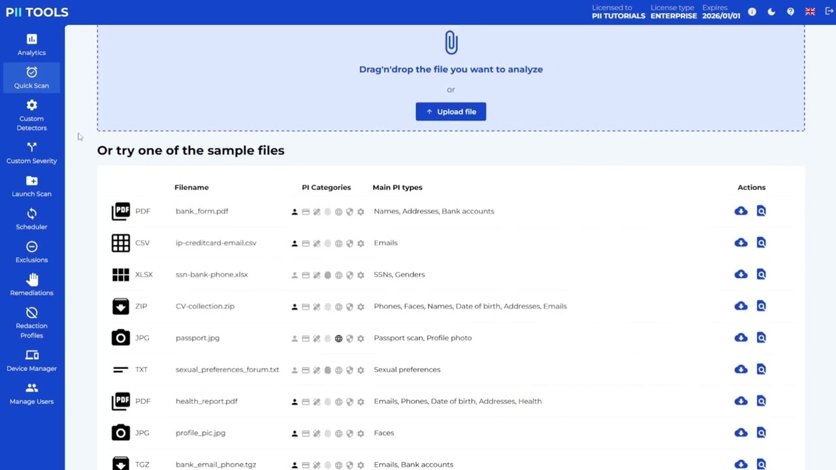Click the ZIP archive file type icon
Image resolution: width=836 pixels, height=470 pixels.
point(121,306)
